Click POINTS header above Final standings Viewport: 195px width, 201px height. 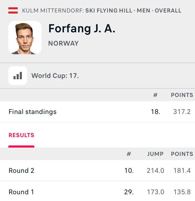(182, 95)
